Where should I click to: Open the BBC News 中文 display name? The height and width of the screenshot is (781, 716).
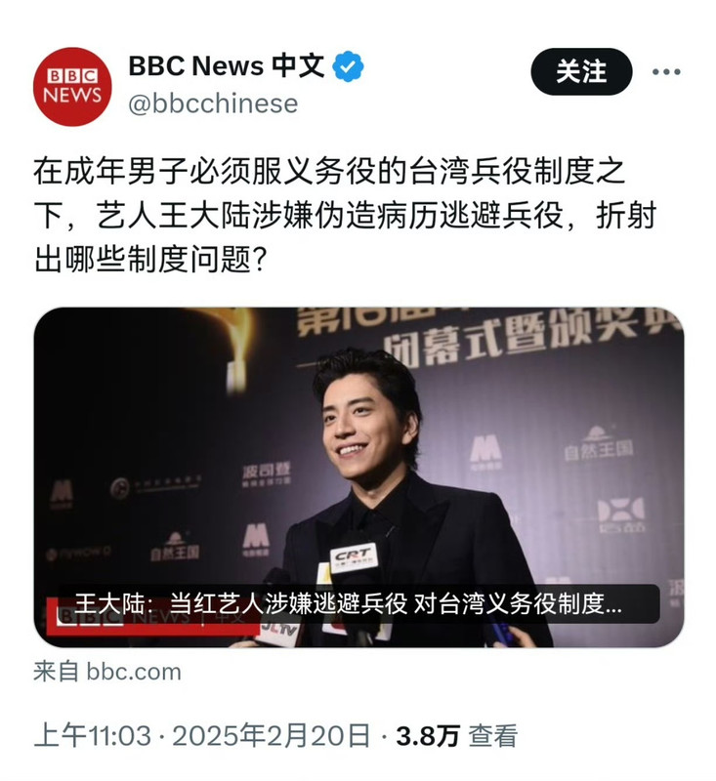227,65
